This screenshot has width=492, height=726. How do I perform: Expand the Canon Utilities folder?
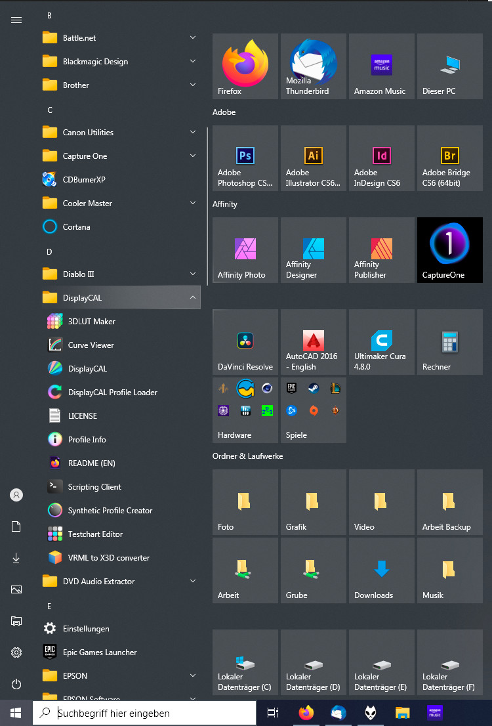(121, 133)
